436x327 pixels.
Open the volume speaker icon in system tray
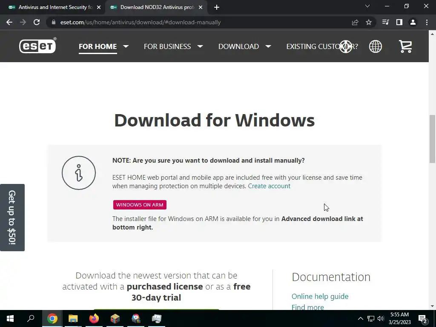[x=381, y=318]
